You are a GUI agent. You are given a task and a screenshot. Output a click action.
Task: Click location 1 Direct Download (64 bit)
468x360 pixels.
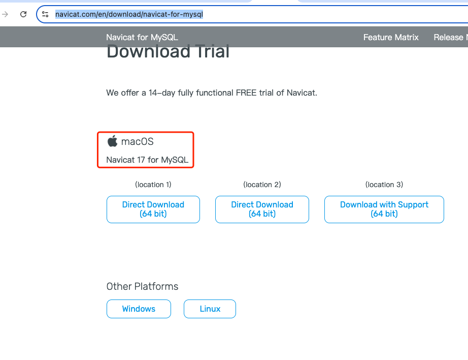point(153,209)
